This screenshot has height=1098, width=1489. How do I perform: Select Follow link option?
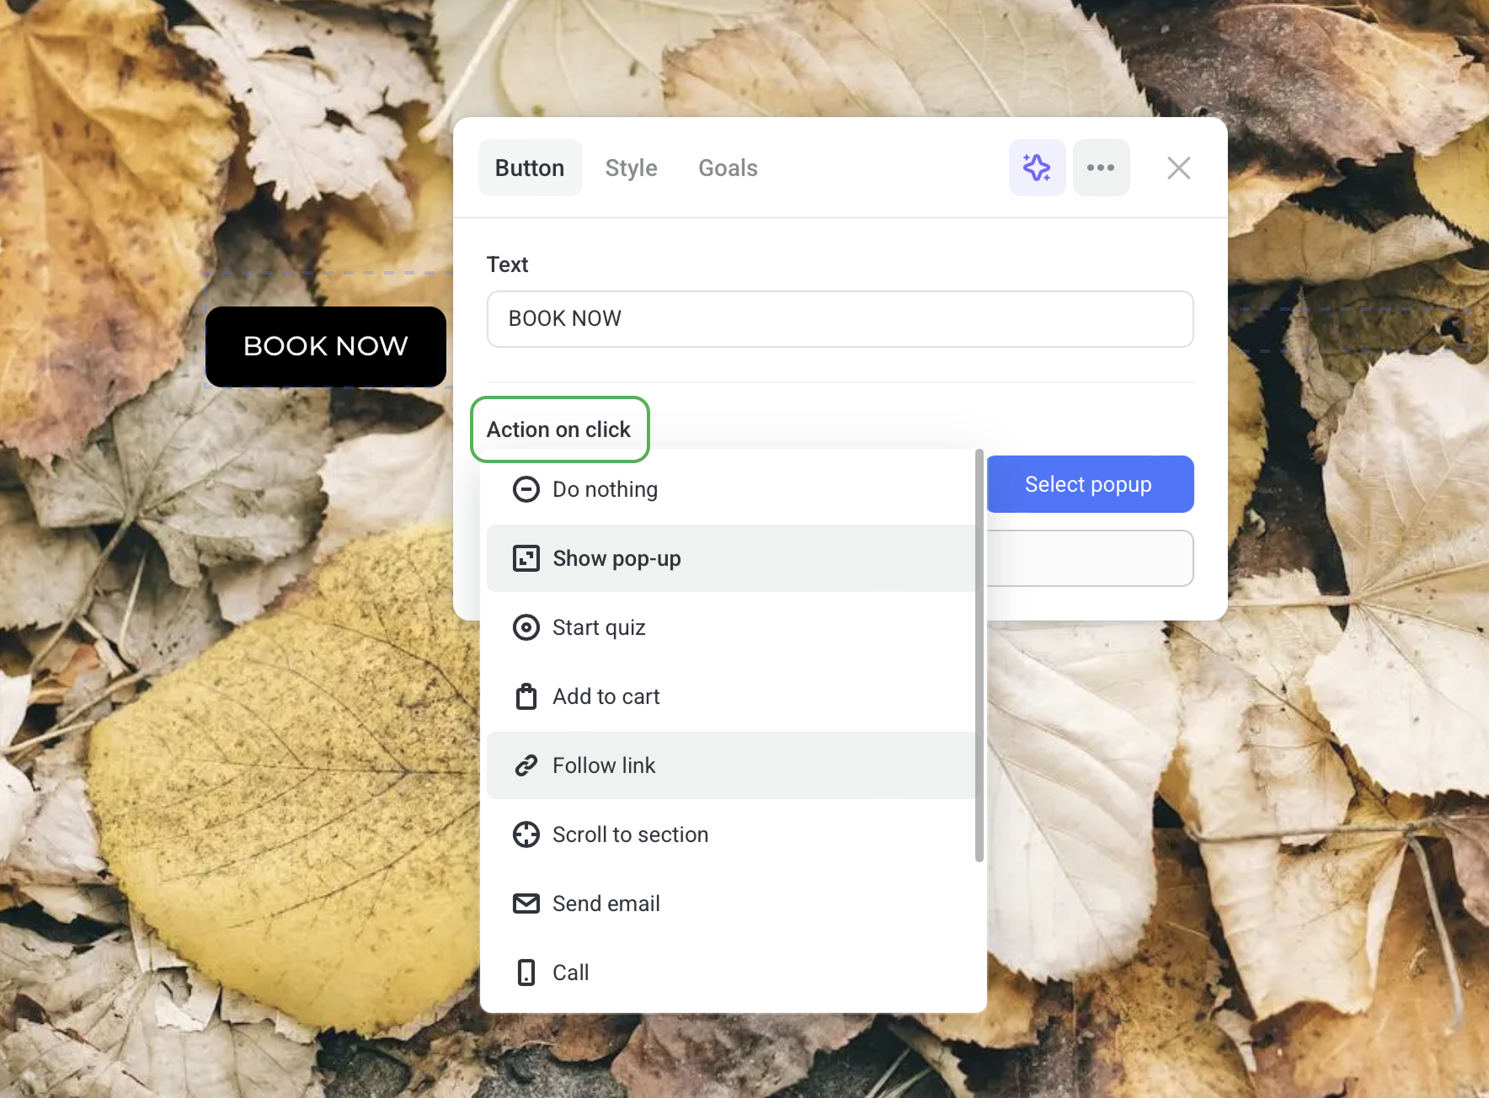click(x=603, y=765)
